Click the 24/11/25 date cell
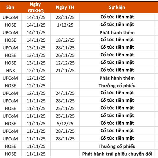 pyautogui.click(x=65, y=93)
